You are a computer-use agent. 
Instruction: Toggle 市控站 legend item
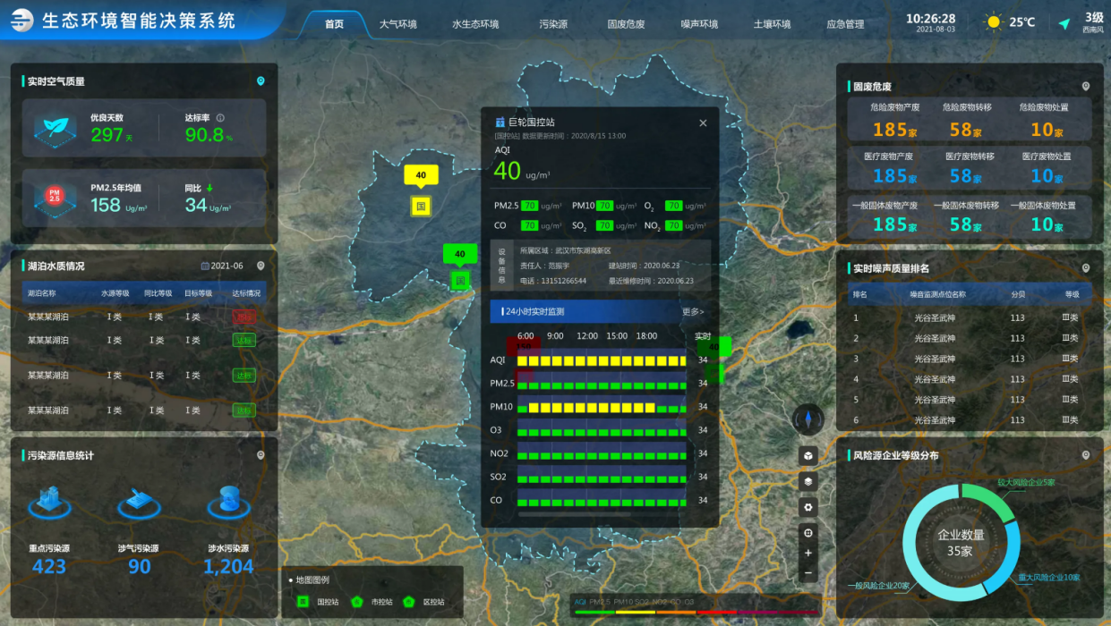click(355, 602)
